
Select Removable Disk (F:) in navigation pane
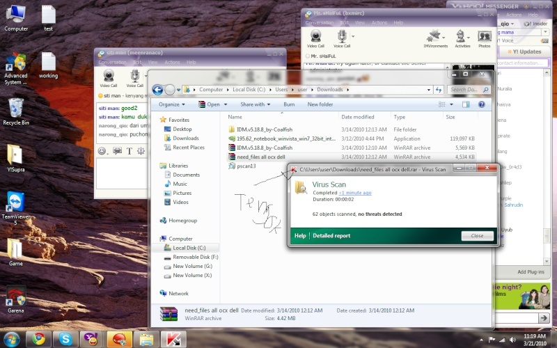pos(195,257)
